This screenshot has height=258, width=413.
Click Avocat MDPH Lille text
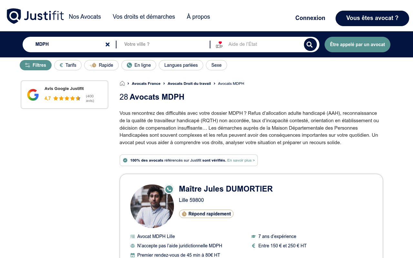[x=156, y=236]
